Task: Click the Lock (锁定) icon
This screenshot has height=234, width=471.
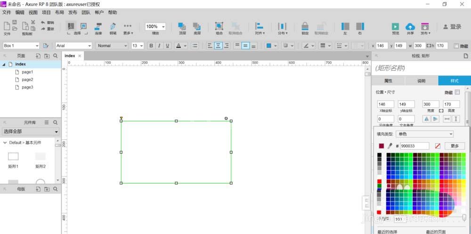Action: coord(305,26)
